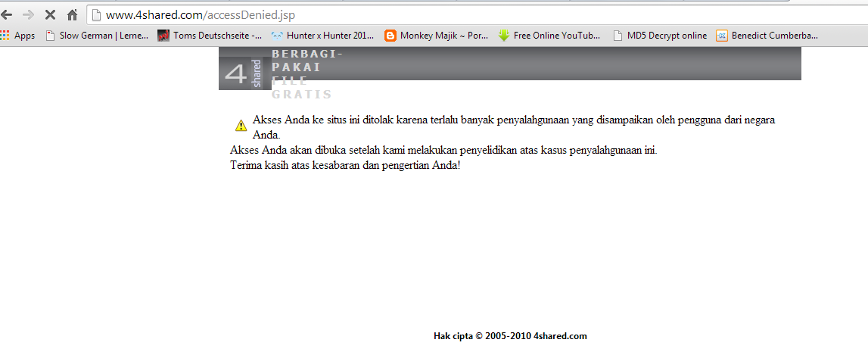Open Hunter x Hunter 201... bookmark
The image size is (868, 352).
coord(322,36)
